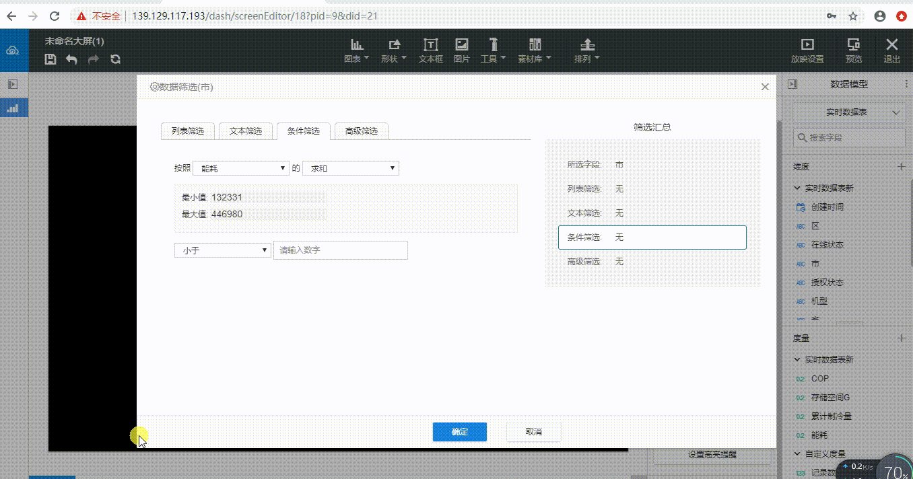Click the 未命名大屏(1) title
The image size is (913, 479).
click(x=74, y=41)
